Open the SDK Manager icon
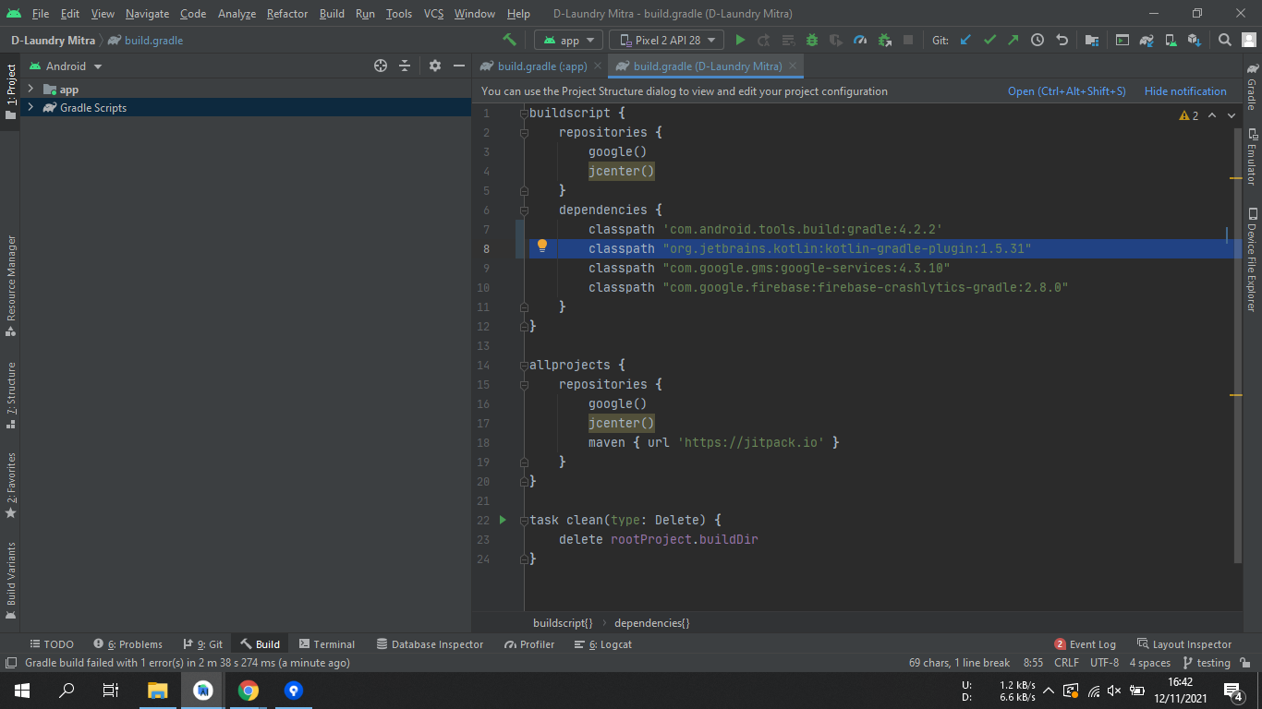The image size is (1262, 709). (1195, 40)
